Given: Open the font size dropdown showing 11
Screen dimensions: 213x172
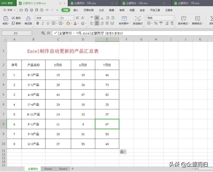Looking at the screenshot, I should pyautogui.click(x=73, y=18).
